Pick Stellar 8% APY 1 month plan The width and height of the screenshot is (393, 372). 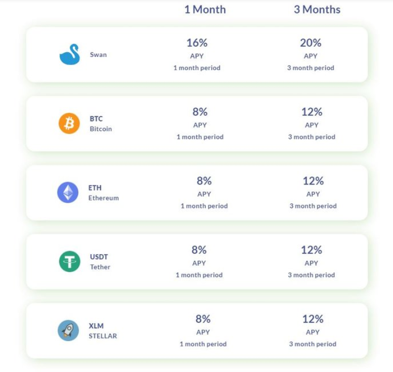click(x=203, y=331)
